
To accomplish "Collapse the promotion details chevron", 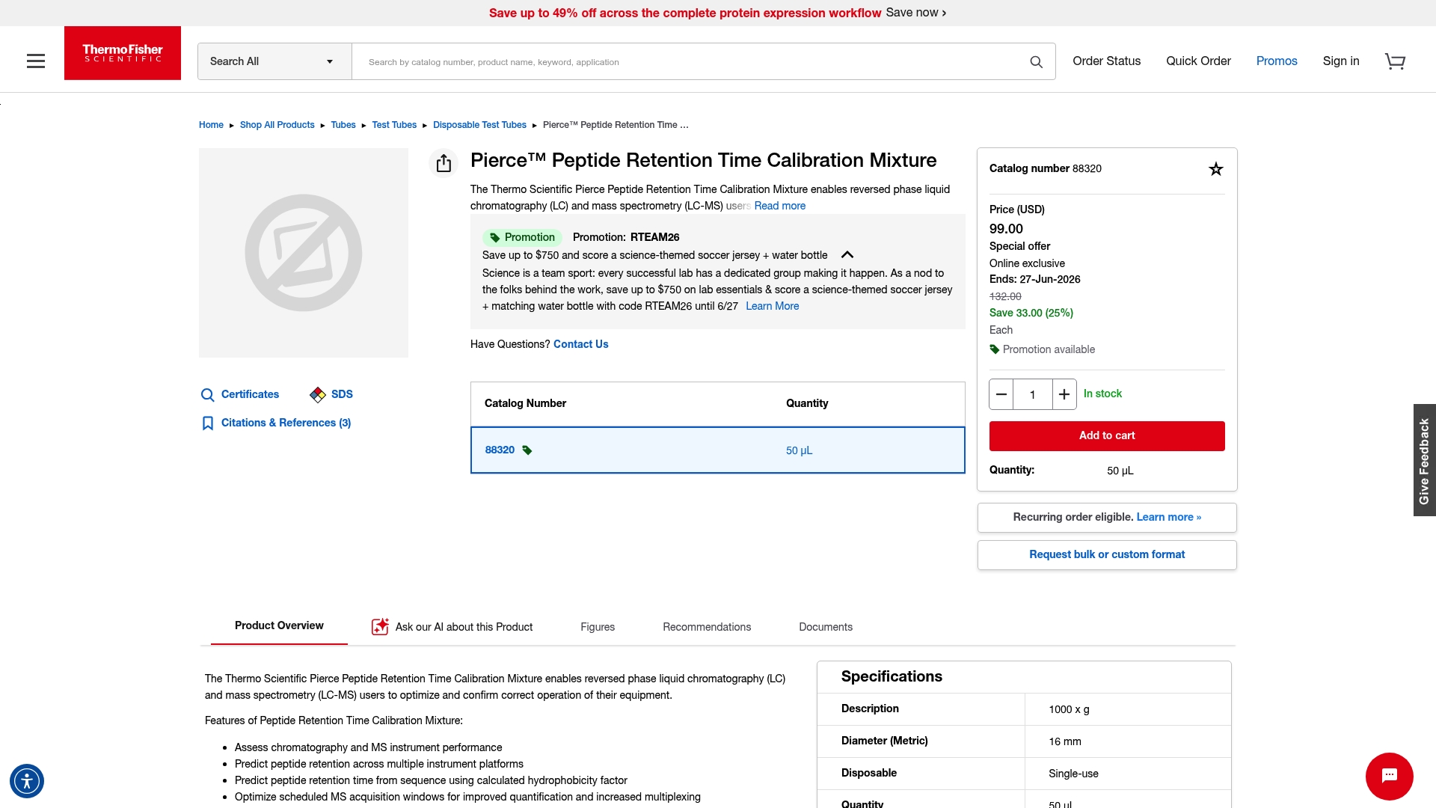I will pyautogui.click(x=847, y=255).
